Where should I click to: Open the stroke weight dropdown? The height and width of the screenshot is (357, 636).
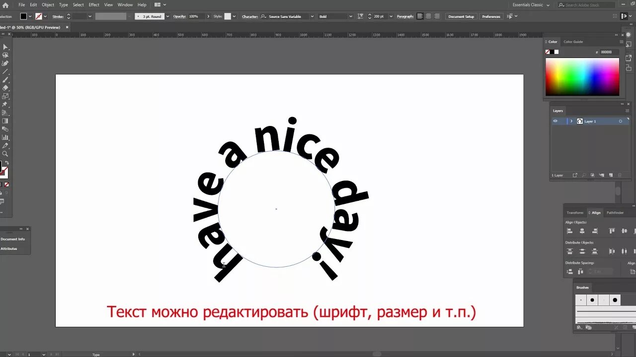tap(90, 16)
